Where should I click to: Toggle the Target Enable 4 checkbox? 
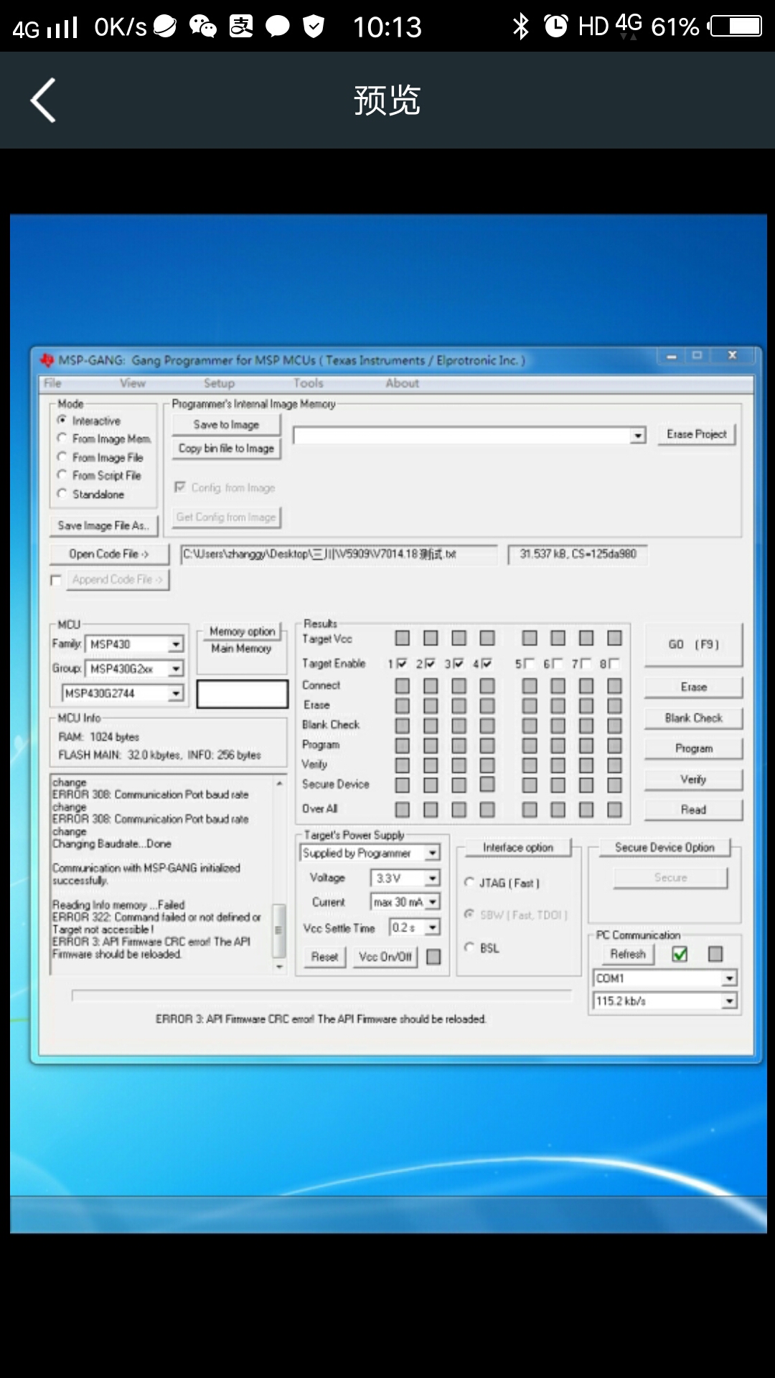coord(487,664)
